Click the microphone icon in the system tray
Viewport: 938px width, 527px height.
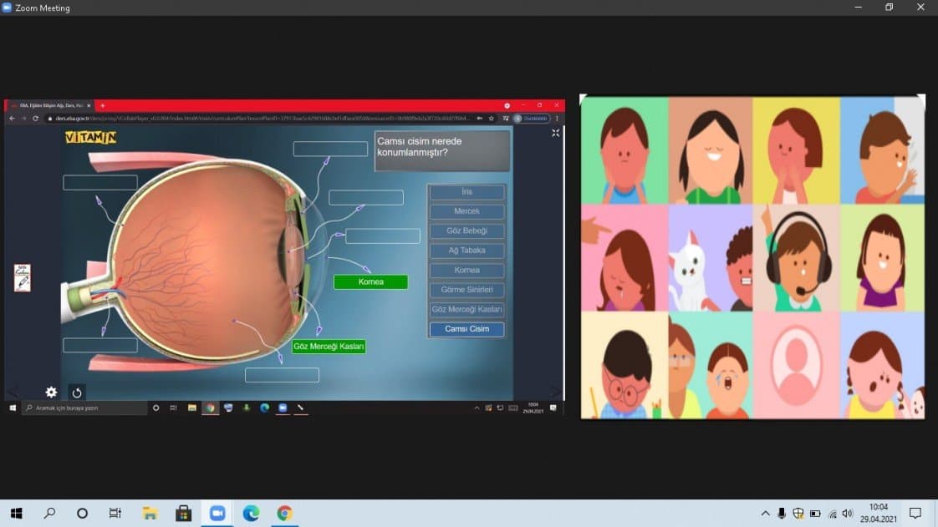(782, 514)
